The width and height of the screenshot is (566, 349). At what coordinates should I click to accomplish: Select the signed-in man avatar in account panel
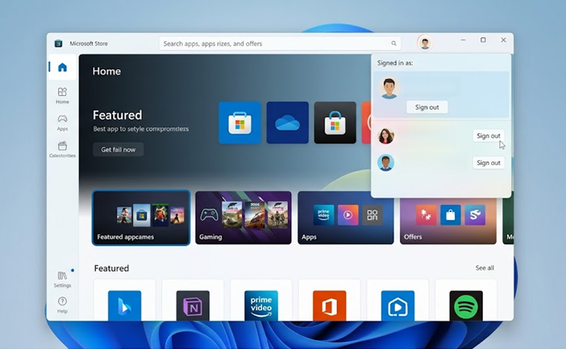(389, 88)
